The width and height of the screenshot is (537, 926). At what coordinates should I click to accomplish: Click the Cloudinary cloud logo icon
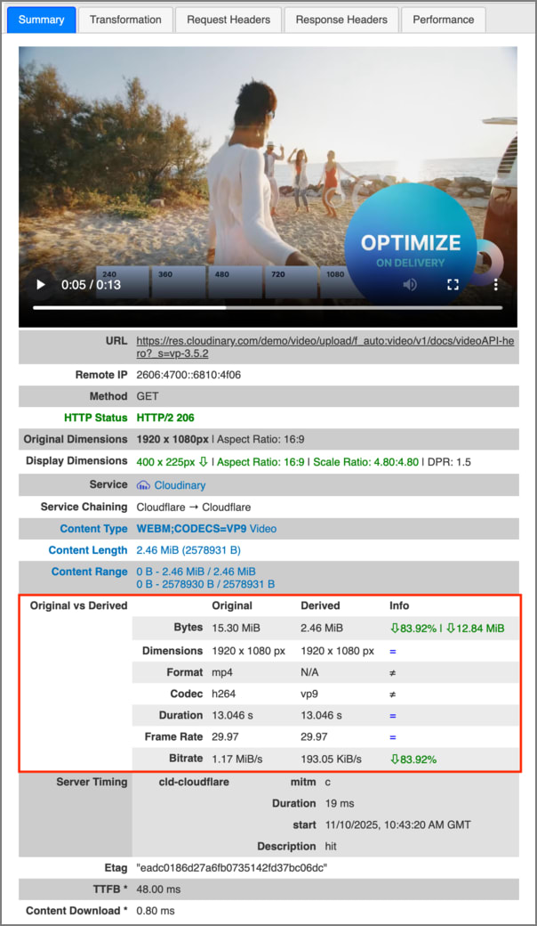[x=143, y=485]
